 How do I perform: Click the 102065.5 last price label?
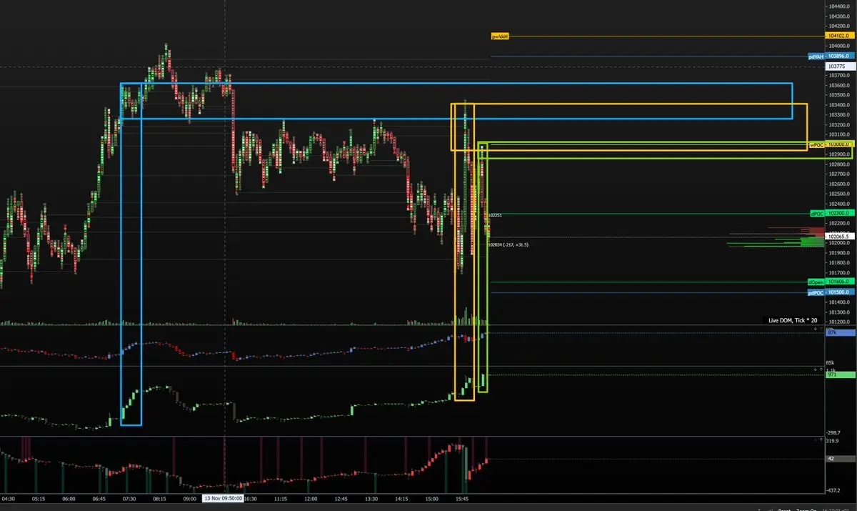pyautogui.click(x=839, y=237)
